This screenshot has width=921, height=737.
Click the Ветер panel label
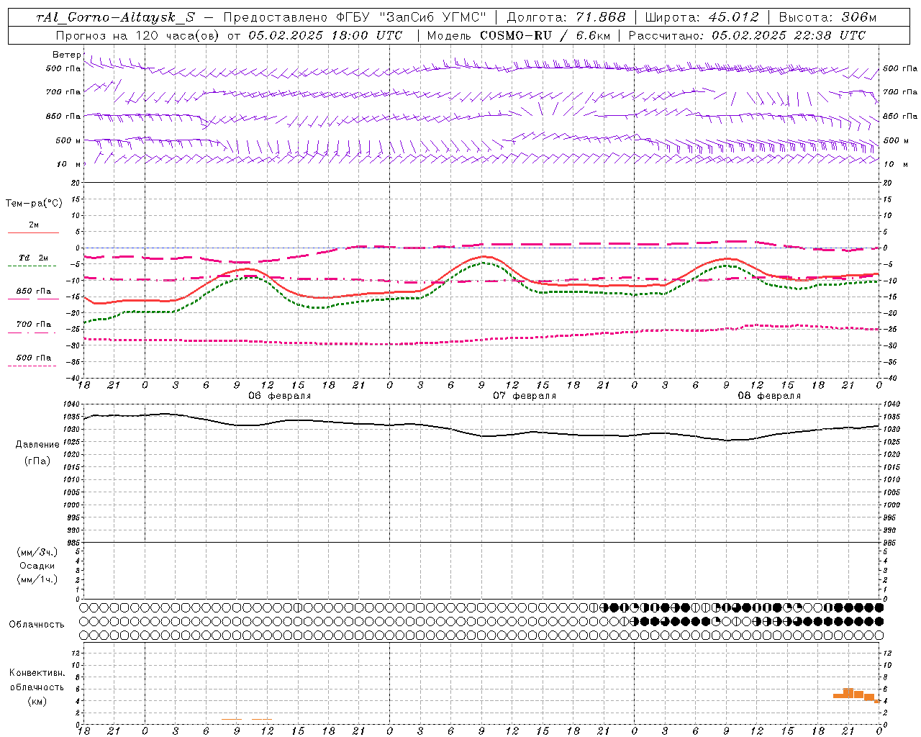[67, 55]
